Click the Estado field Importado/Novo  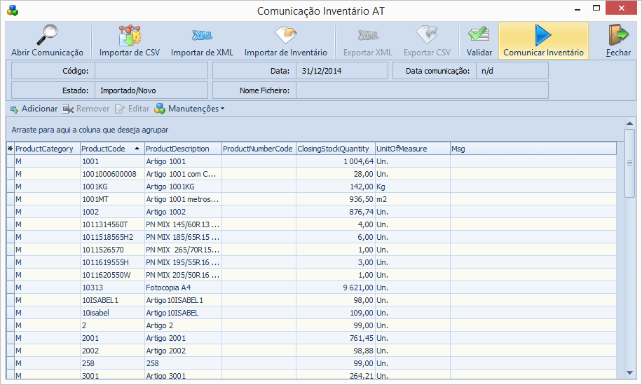[x=151, y=90]
